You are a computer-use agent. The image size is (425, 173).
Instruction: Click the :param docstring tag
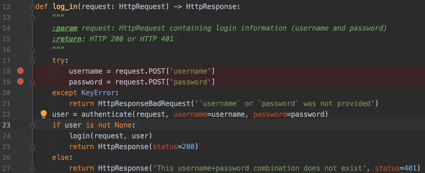[x=65, y=28]
